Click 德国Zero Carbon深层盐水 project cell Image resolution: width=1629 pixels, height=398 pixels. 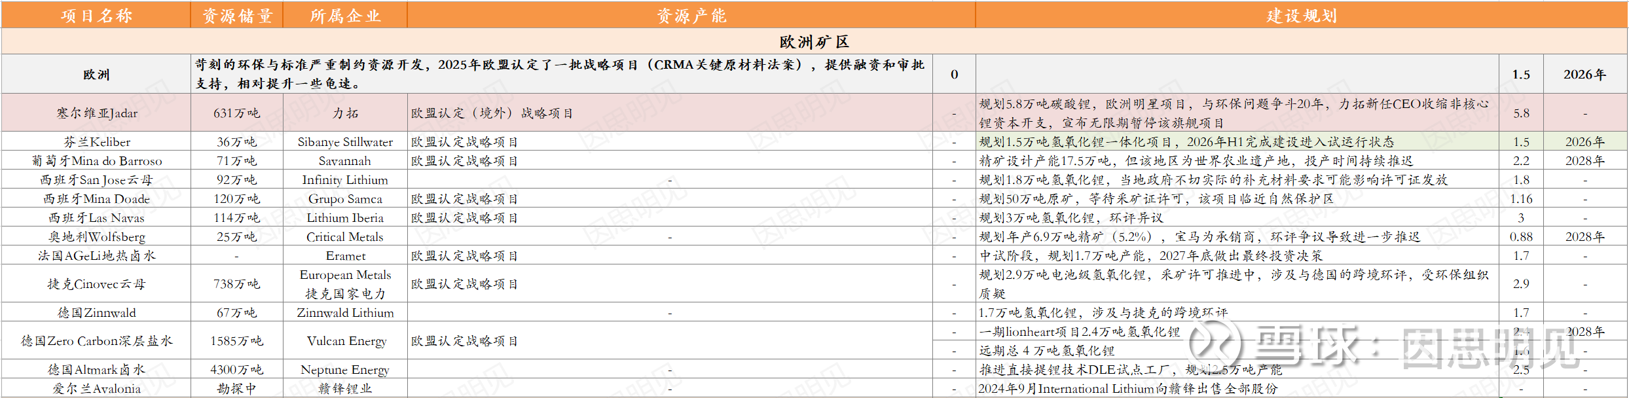96,340
